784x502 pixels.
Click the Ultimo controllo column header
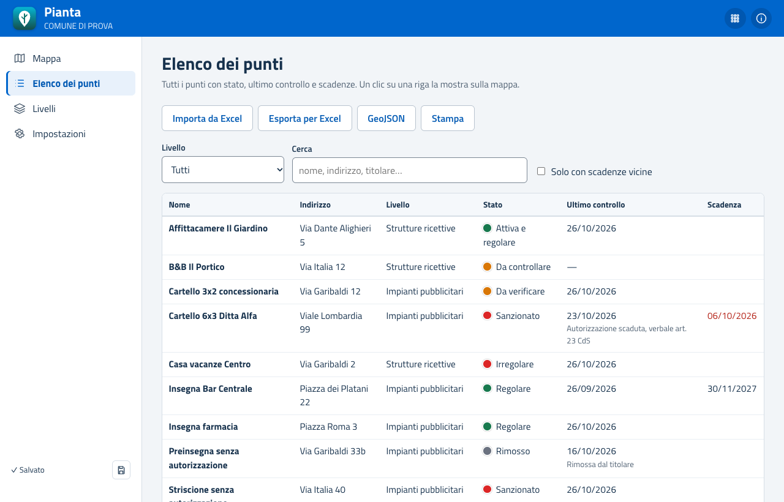point(596,205)
